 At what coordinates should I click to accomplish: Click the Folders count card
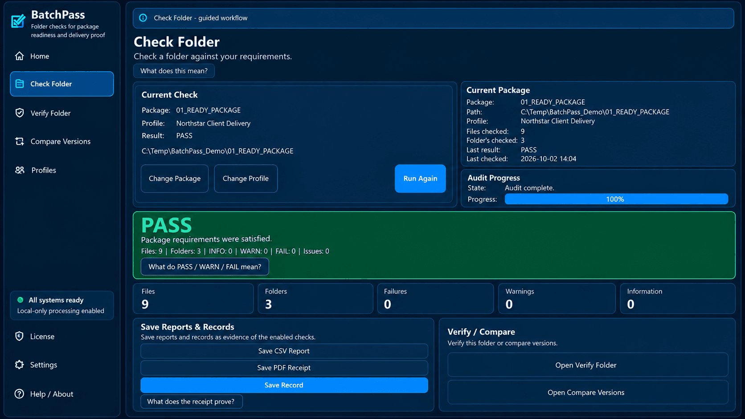coord(315,298)
